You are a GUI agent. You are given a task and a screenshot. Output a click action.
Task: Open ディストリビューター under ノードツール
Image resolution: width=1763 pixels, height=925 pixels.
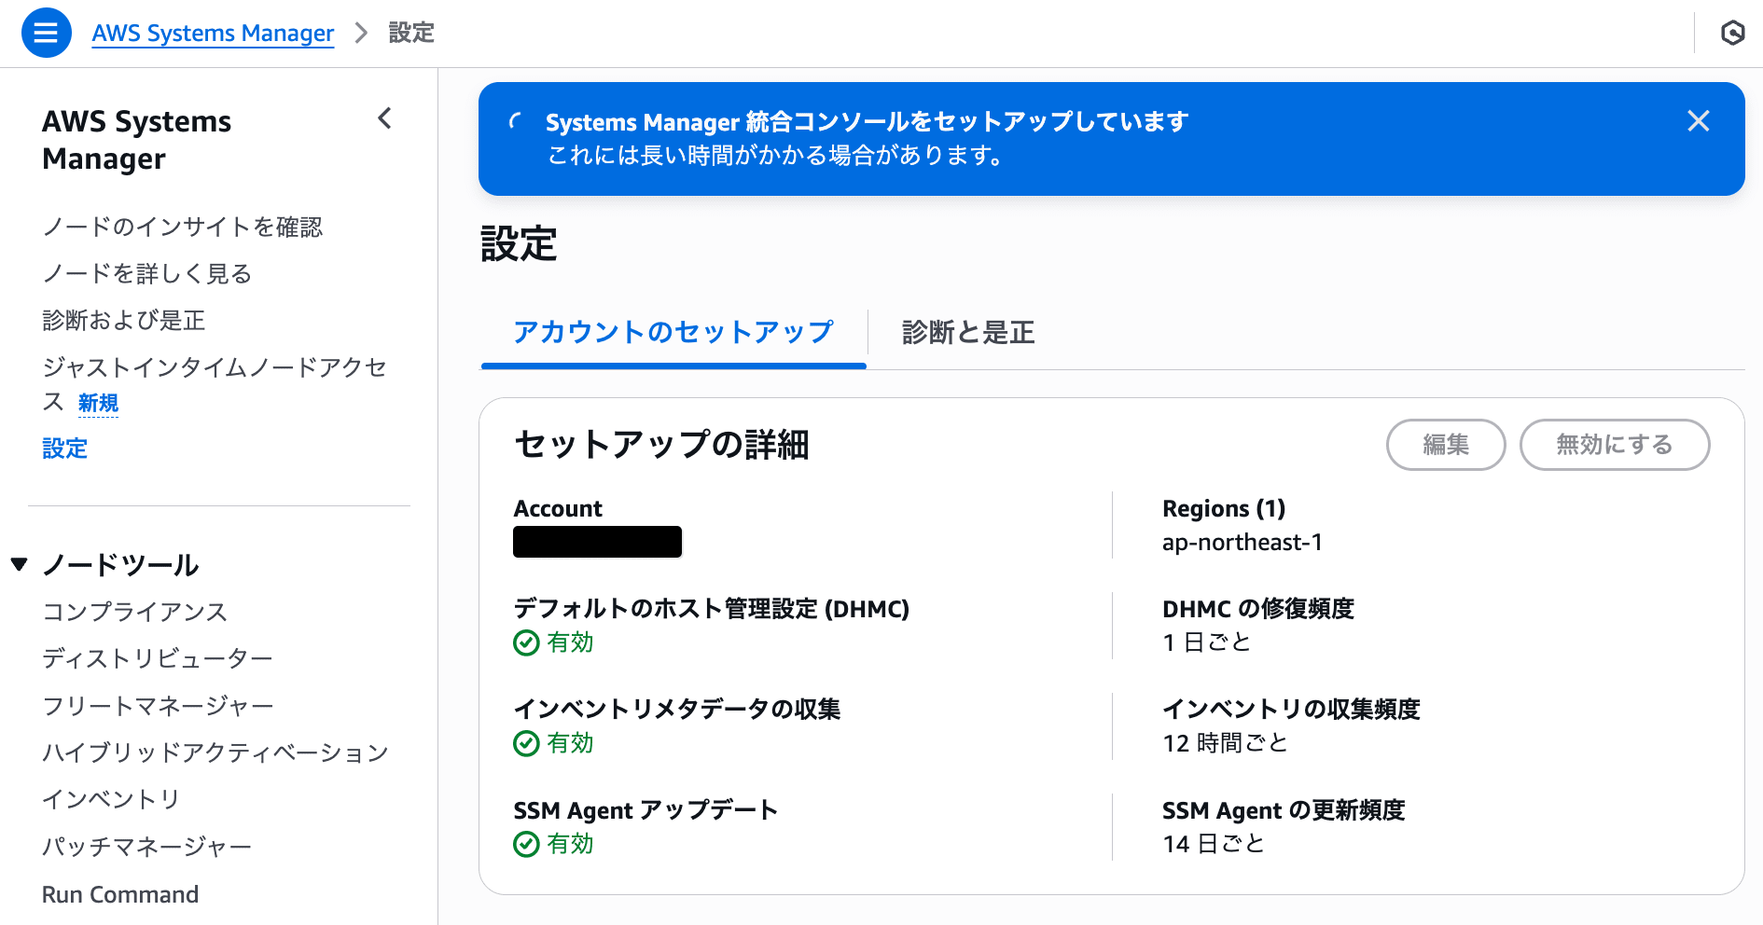point(158,658)
